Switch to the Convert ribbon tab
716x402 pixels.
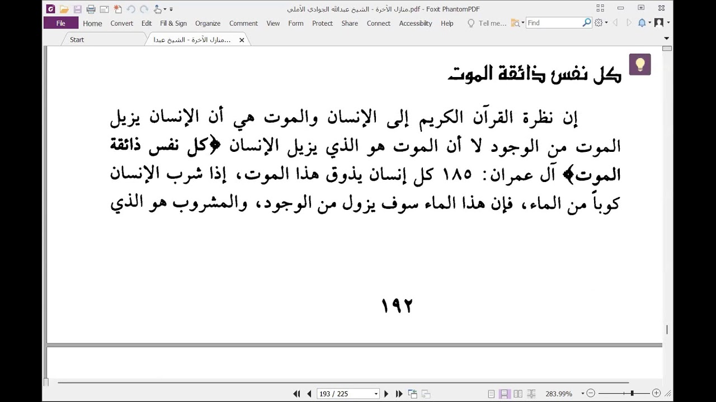point(121,23)
